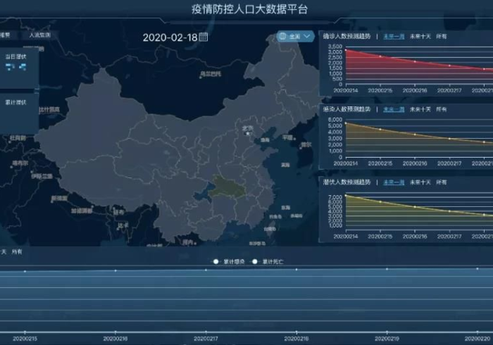Click the 加德满都 city marker
The height and width of the screenshot is (345, 493).
[92, 207]
